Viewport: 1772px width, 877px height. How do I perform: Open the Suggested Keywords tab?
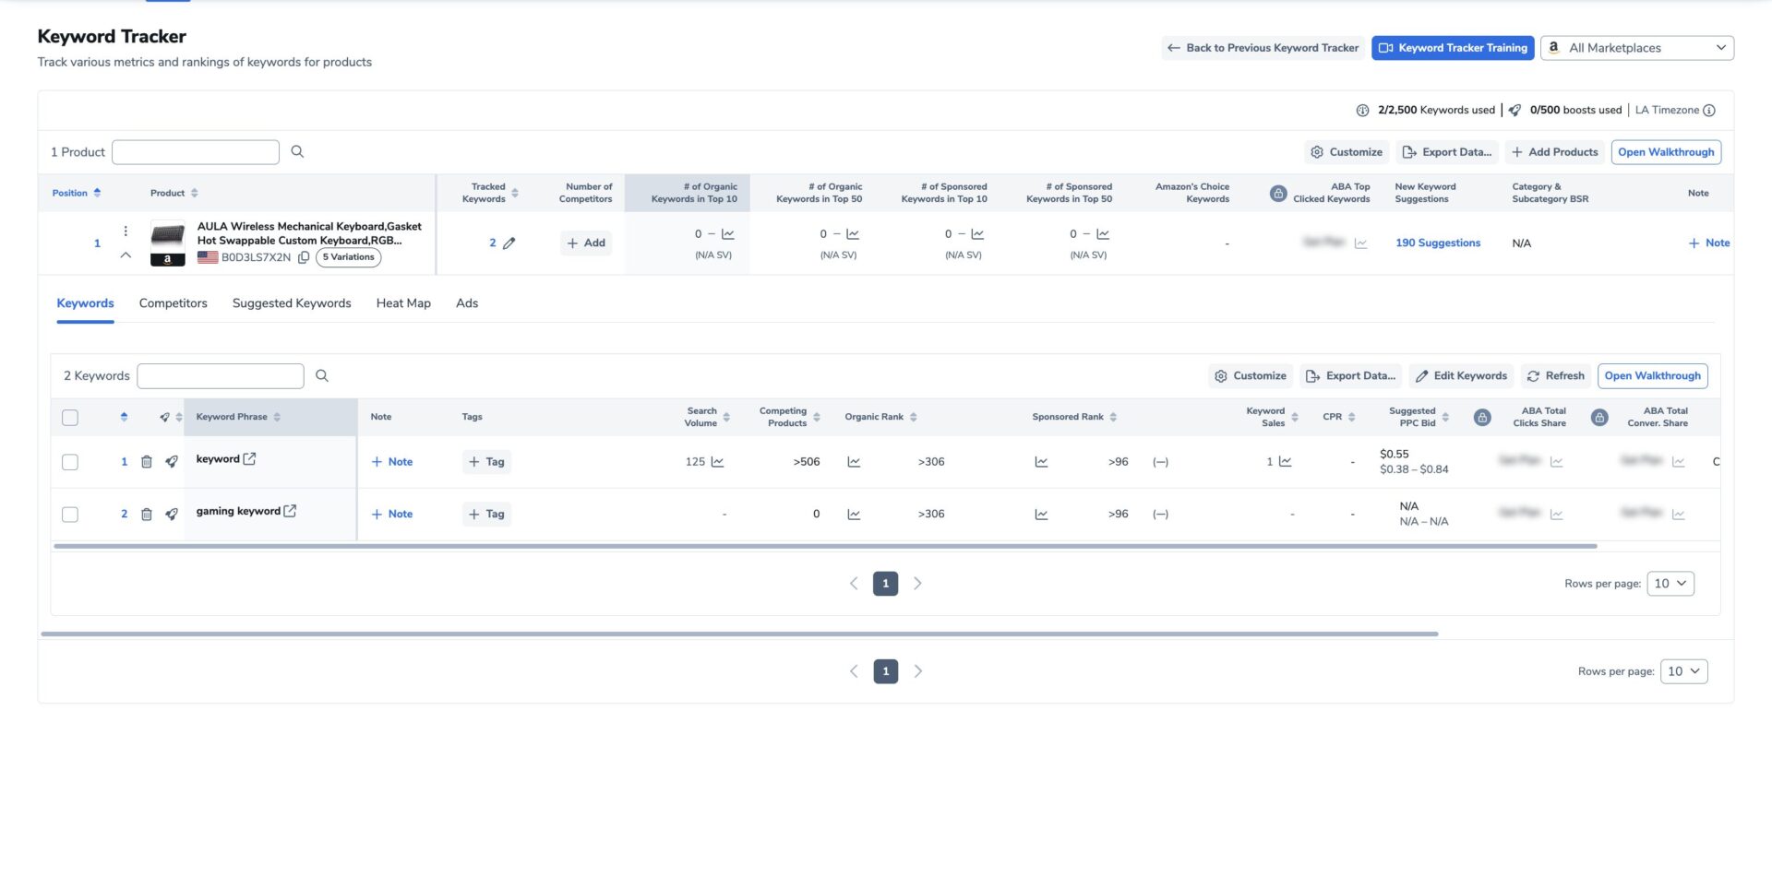(x=292, y=303)
